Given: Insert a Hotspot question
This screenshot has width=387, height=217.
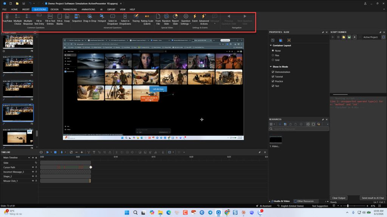Looking at the screenshot, I should (x=102, y=18).
